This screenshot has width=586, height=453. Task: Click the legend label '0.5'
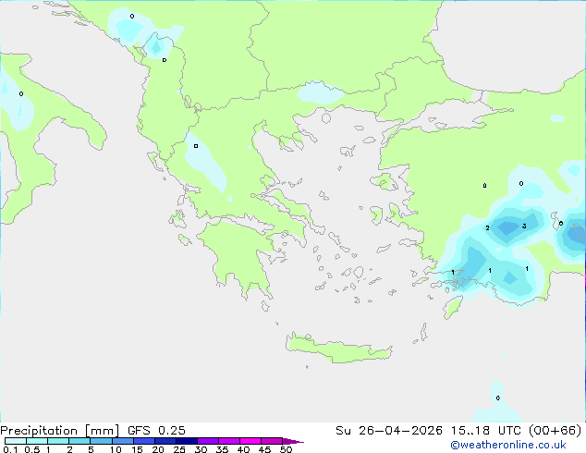point(32,449)
